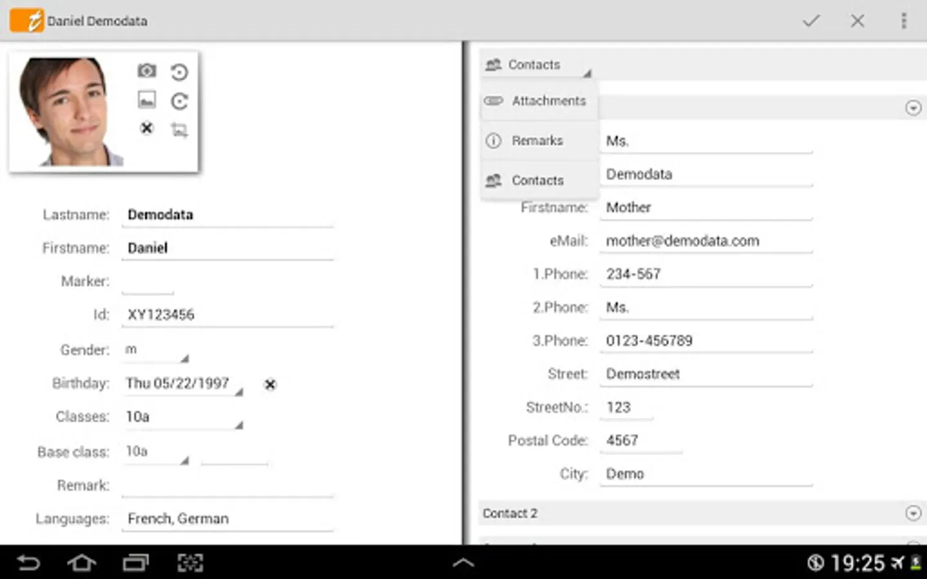This screenshot has height=579, width=927.
Task: Select Attachments in dropdown list
Action: pos(539,101)
